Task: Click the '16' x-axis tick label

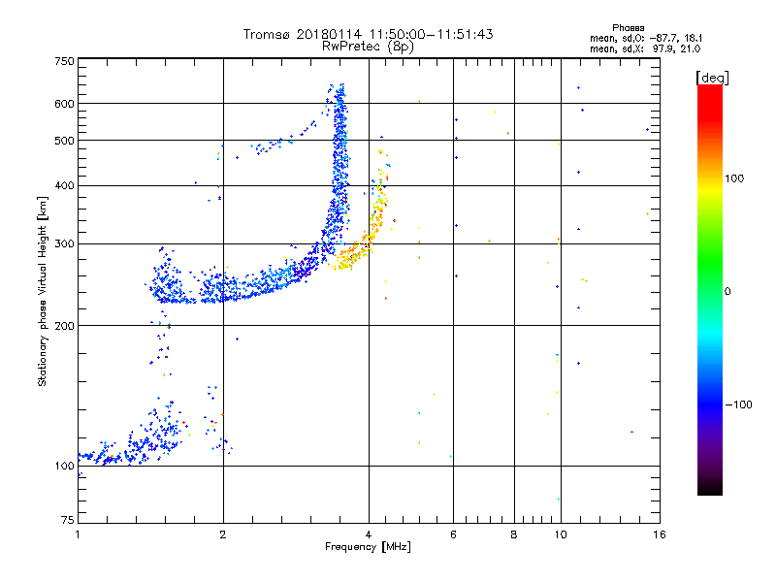Action: point(660,534)
